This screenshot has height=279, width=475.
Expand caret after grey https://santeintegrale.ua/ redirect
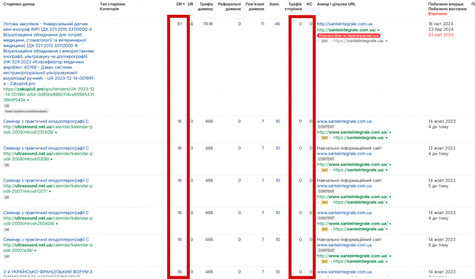[386, 41]
